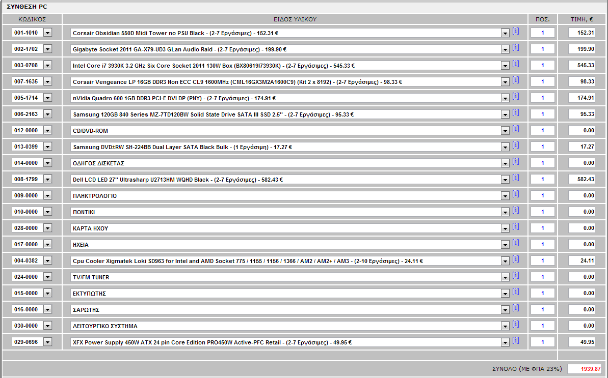608x378 pixels.
Task: Expand the Corsair Obsidian 550D product dropdown
Action: (x=505, y=33)
